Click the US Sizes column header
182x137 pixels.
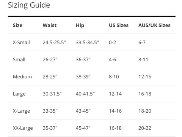(x=119, y=25)
